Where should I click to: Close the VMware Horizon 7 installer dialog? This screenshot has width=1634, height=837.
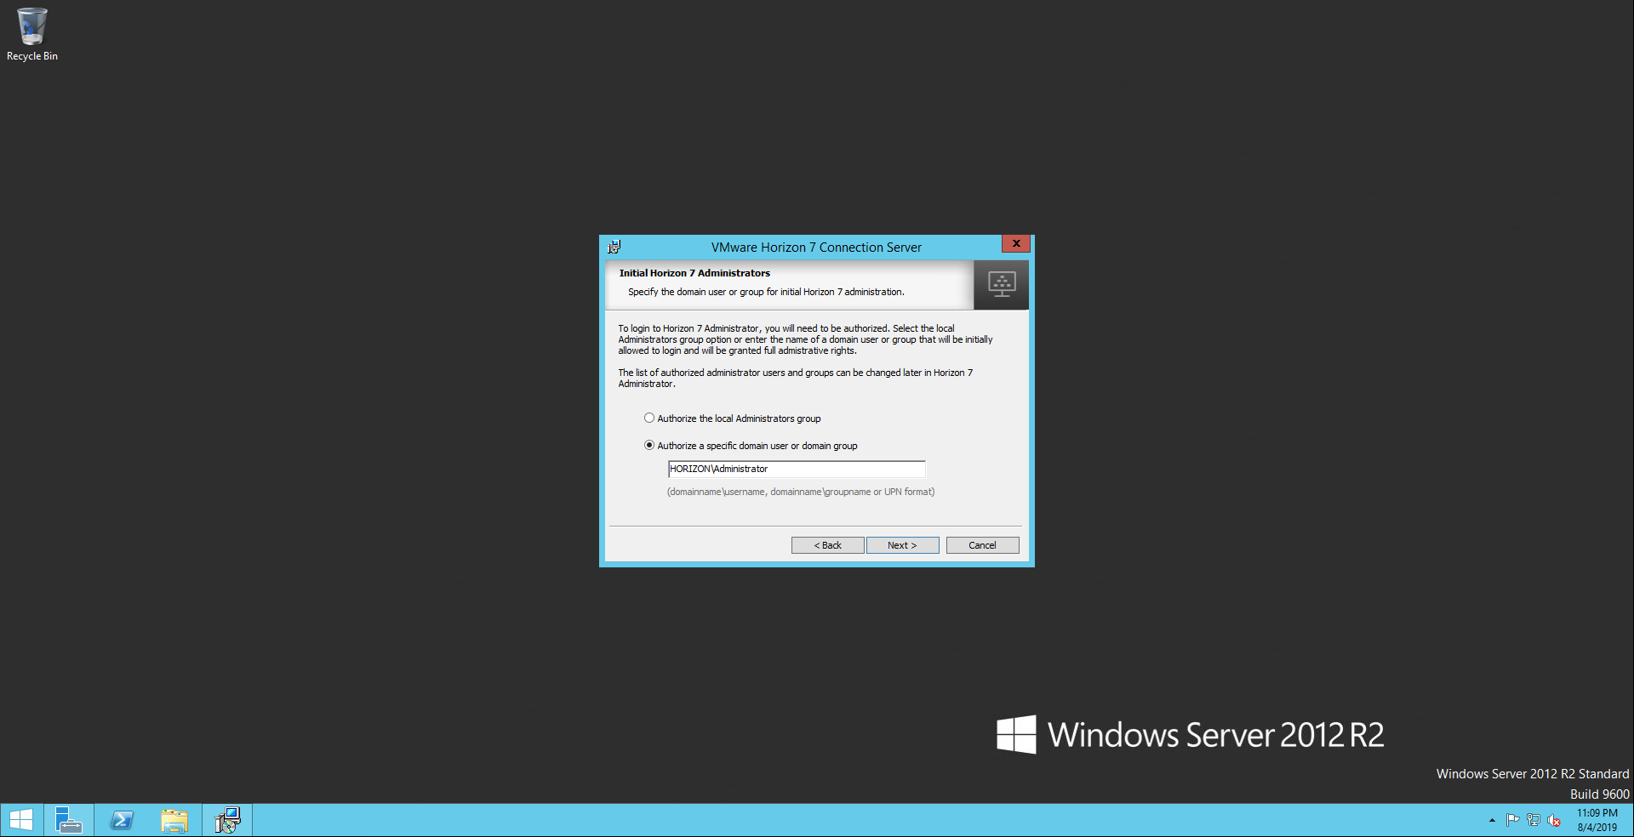[x=1015, y=244]
